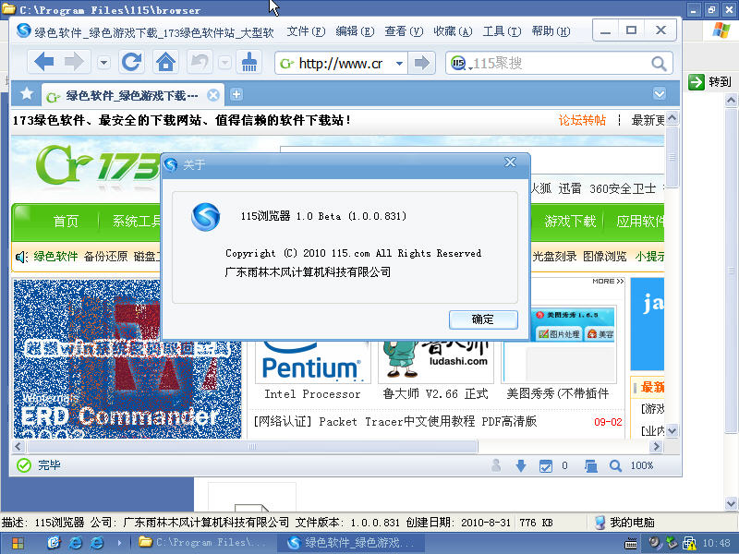Open the 备份还原 category link

click(105, 257)
